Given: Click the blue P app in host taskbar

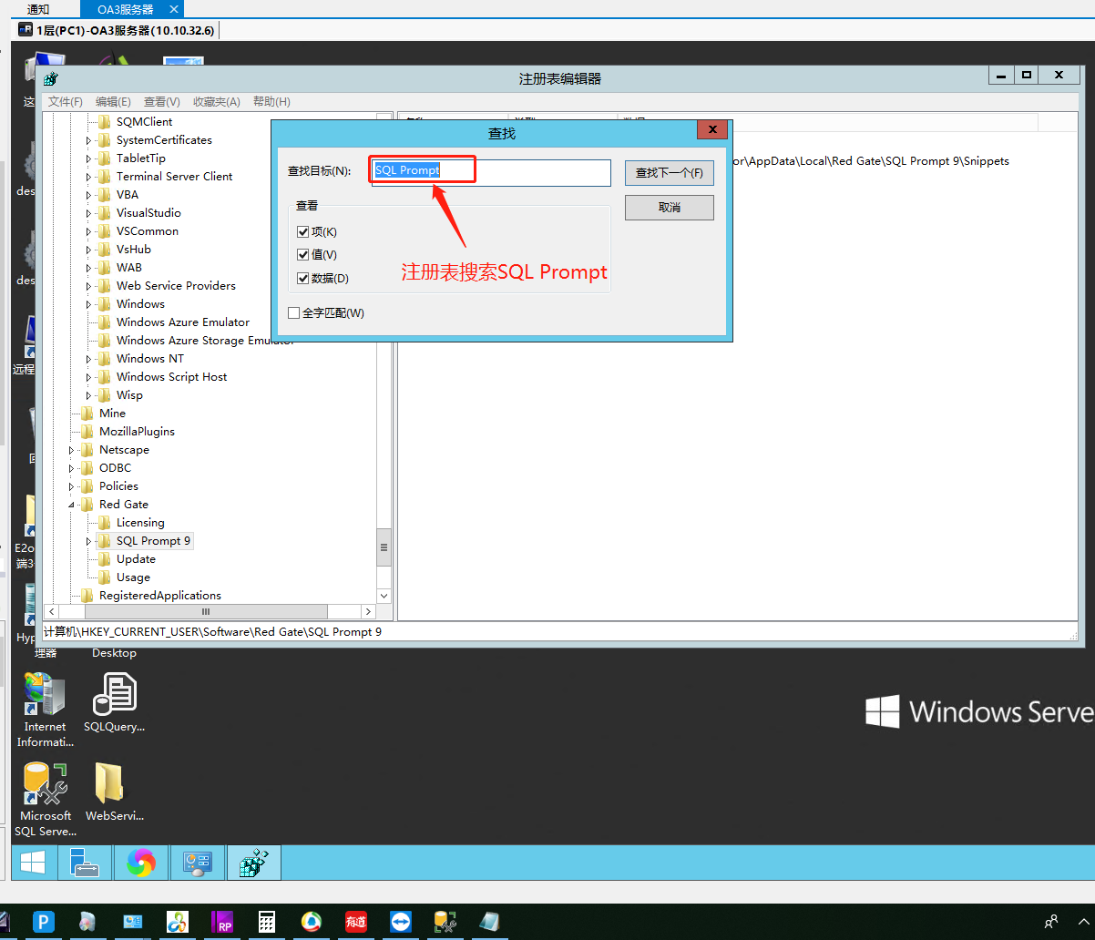Looking at the screenshot, I should click(x=44, y=922).
